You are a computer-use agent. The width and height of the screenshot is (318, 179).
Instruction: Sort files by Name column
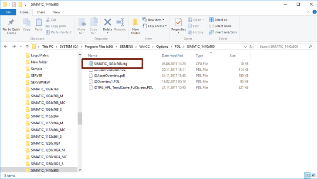(93, 56)
